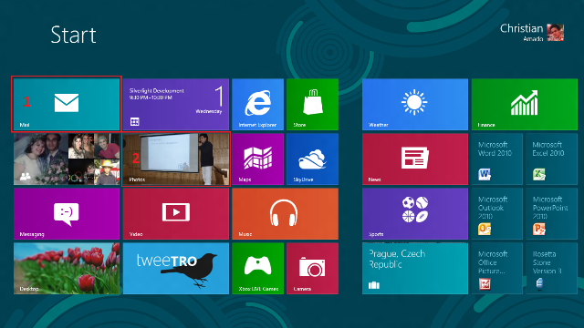The image size is (584, 328).
Task: Open Microsoft Office Picture Manager tile
Action: pyautogui.click(x=496, y=269)
